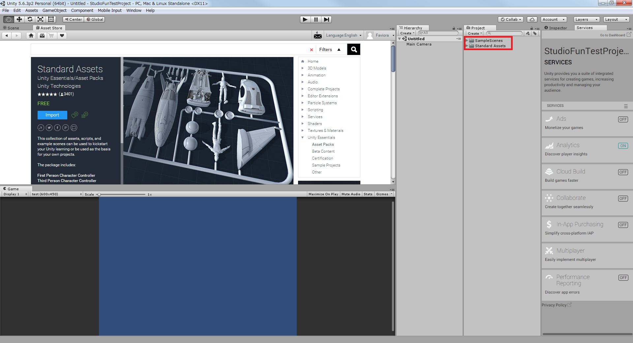
Task: Select the Rect Transform tool
Action: point(51,19)
